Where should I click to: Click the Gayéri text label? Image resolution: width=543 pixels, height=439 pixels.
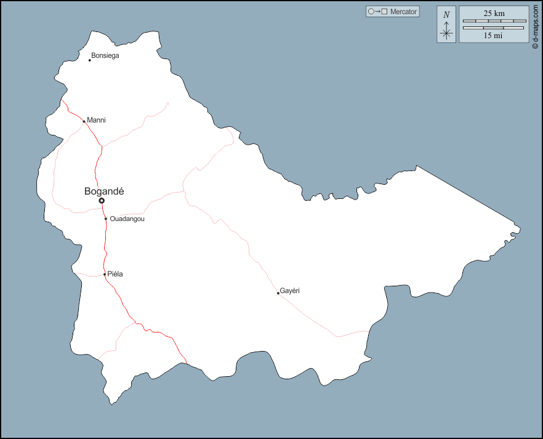(x=289, y=290)
